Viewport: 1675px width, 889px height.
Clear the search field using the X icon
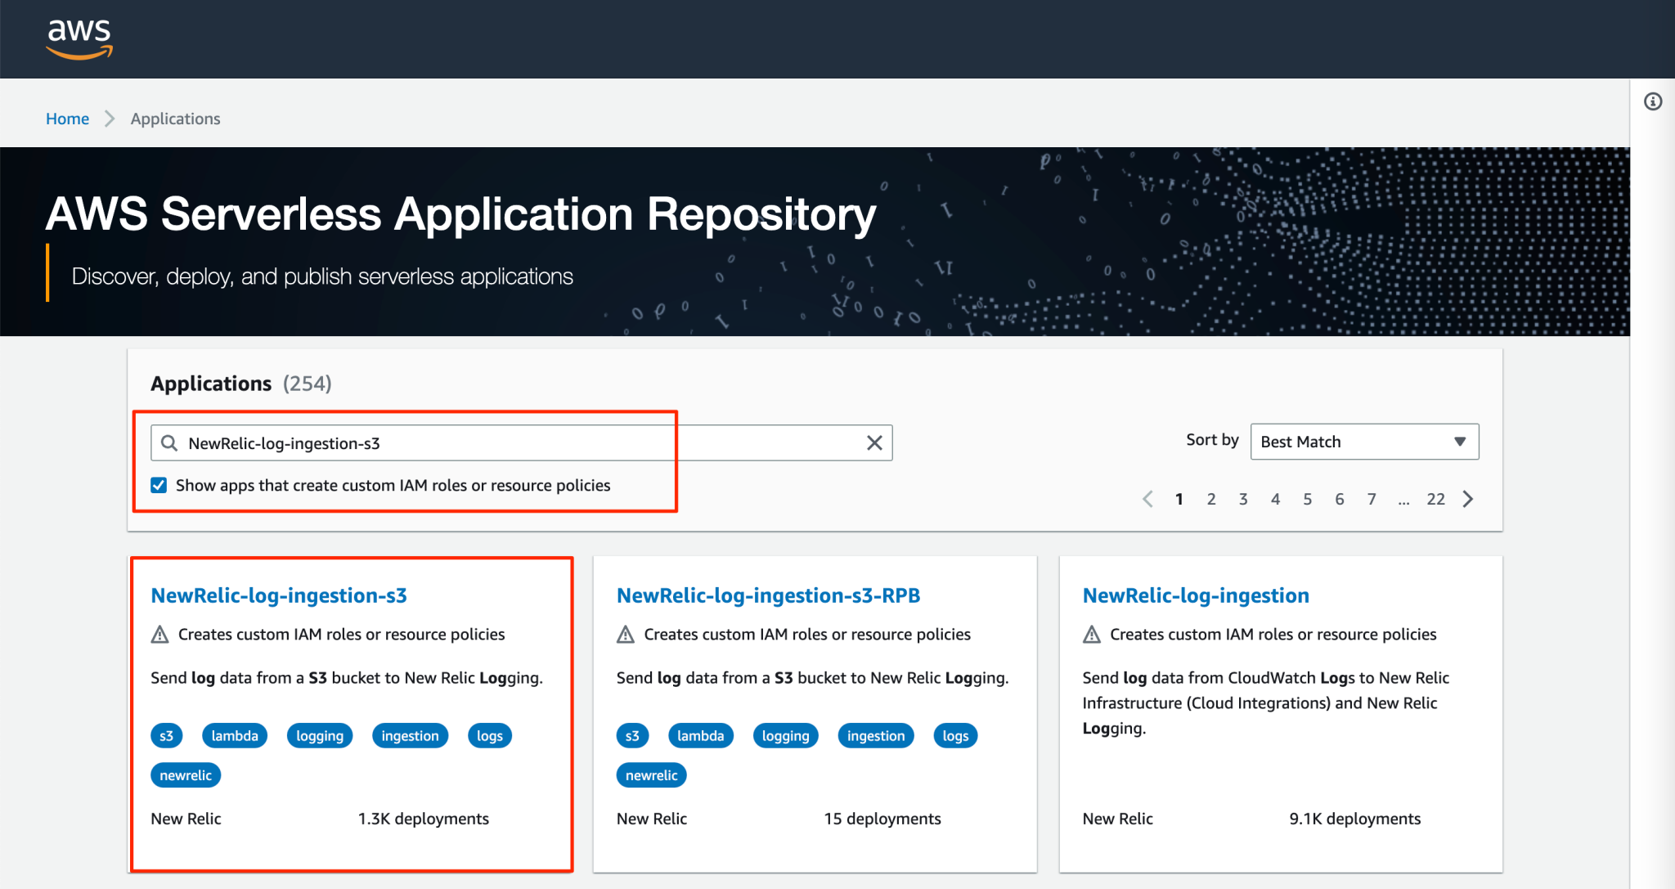[873, 442]
